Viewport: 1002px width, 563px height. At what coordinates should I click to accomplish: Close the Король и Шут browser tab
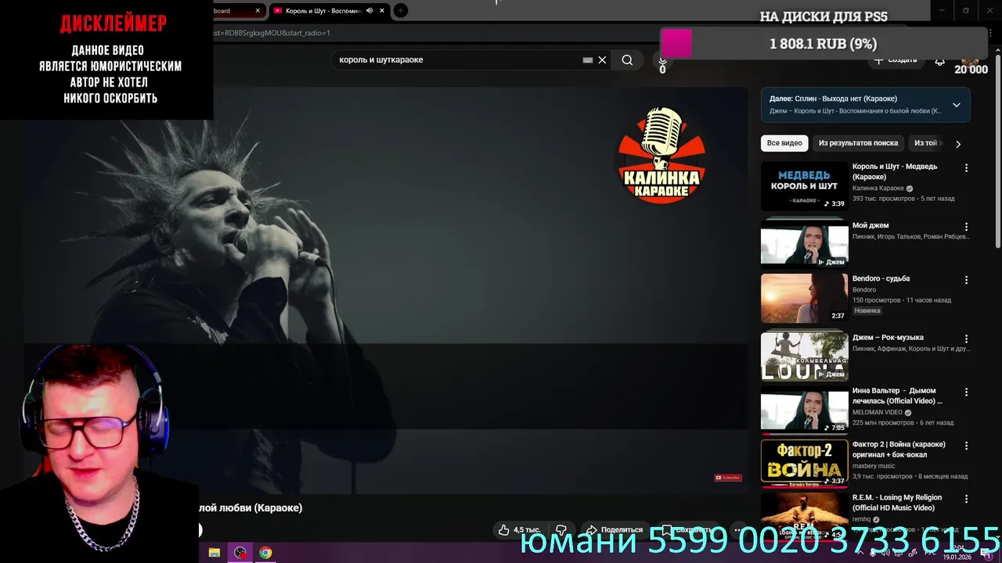point(384,11)
